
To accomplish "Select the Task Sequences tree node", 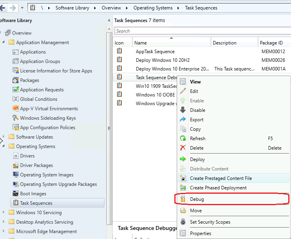I will tap(57, 203).
